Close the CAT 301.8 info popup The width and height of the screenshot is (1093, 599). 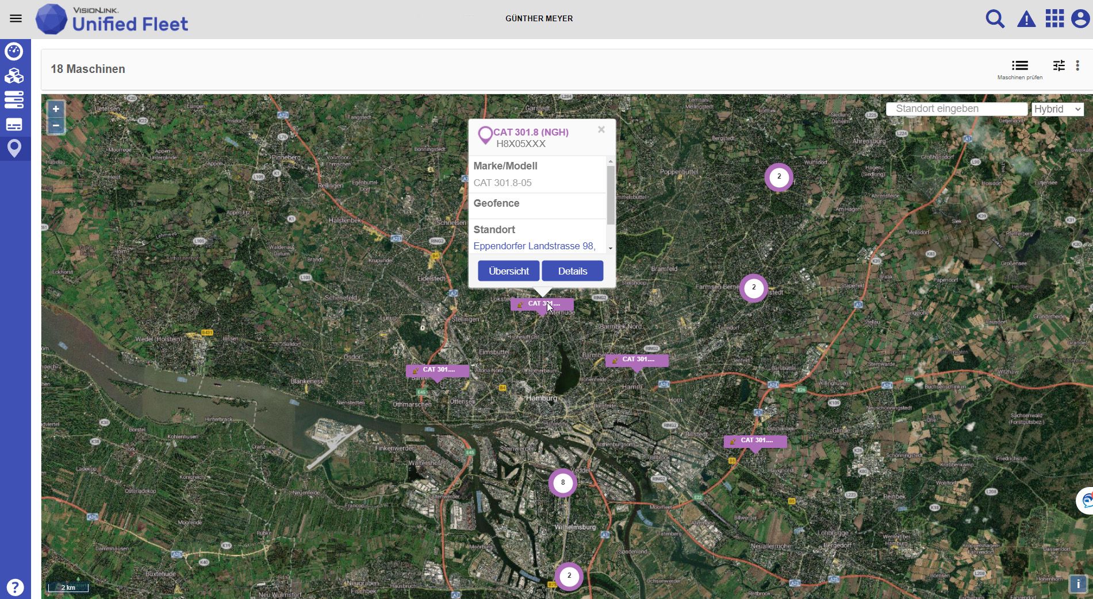(601, 130)
